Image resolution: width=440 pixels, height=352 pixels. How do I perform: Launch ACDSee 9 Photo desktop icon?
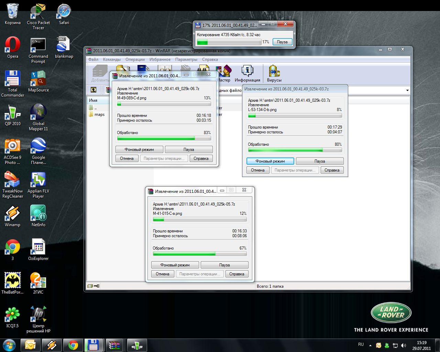(x=13, y=151)
